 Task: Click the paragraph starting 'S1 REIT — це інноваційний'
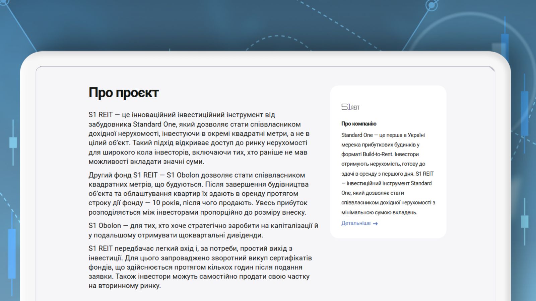199,138
